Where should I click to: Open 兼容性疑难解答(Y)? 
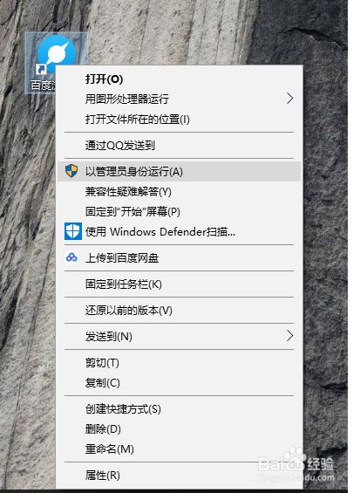(x=179, y=191)
